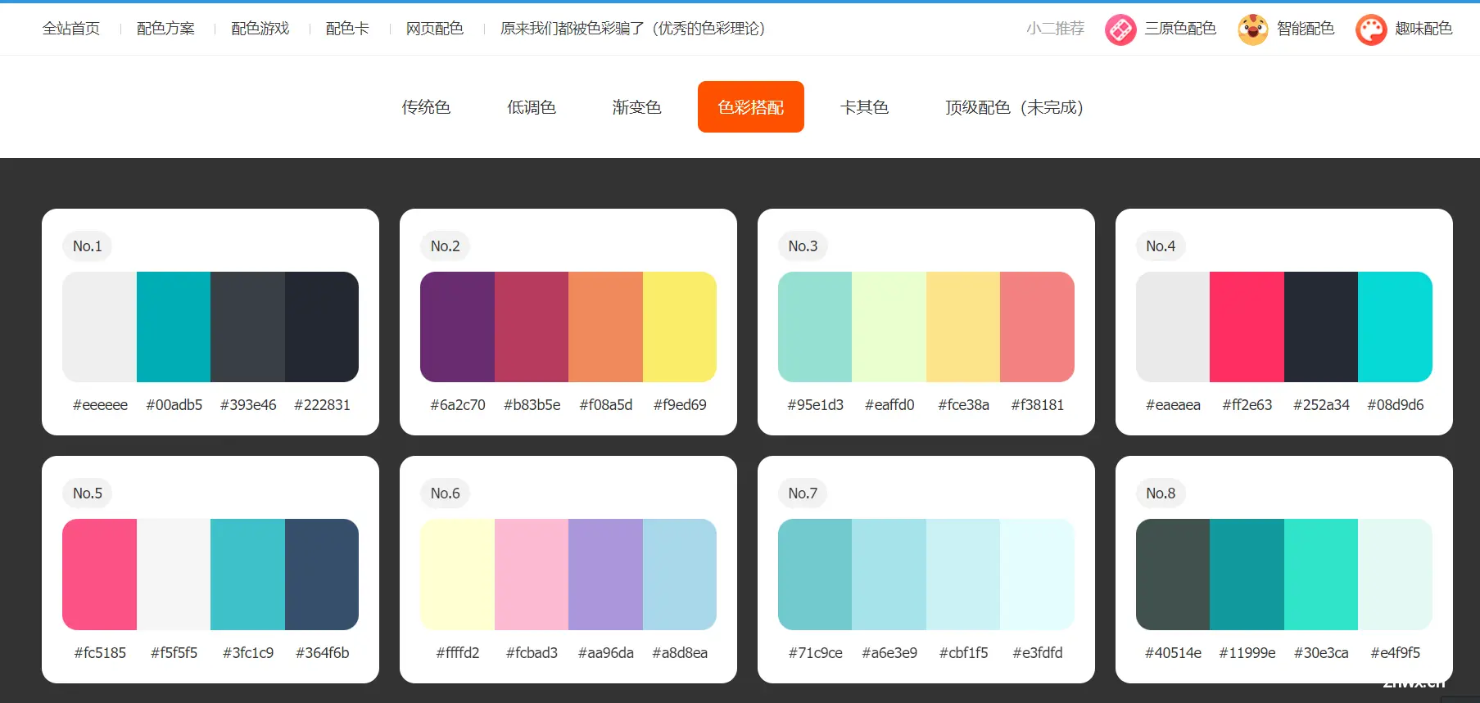Pick the #fcbad3 pink swatch in No.6
This screenshot has height=703, width=1480.
coord(532,575)
